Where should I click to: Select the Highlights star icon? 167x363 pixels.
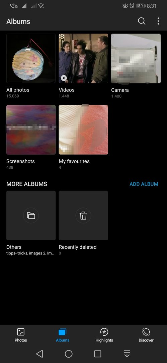click(104, 332)
